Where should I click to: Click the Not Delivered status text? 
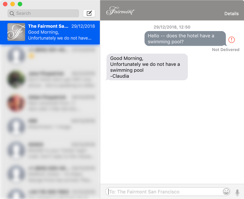click(226, 50)
